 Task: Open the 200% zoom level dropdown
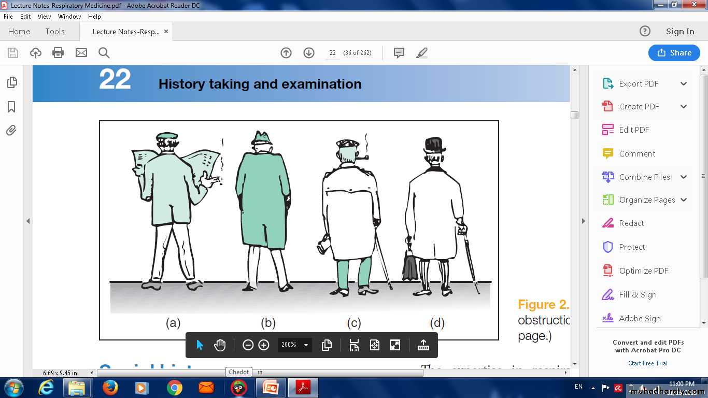click(x=306, y=345)
